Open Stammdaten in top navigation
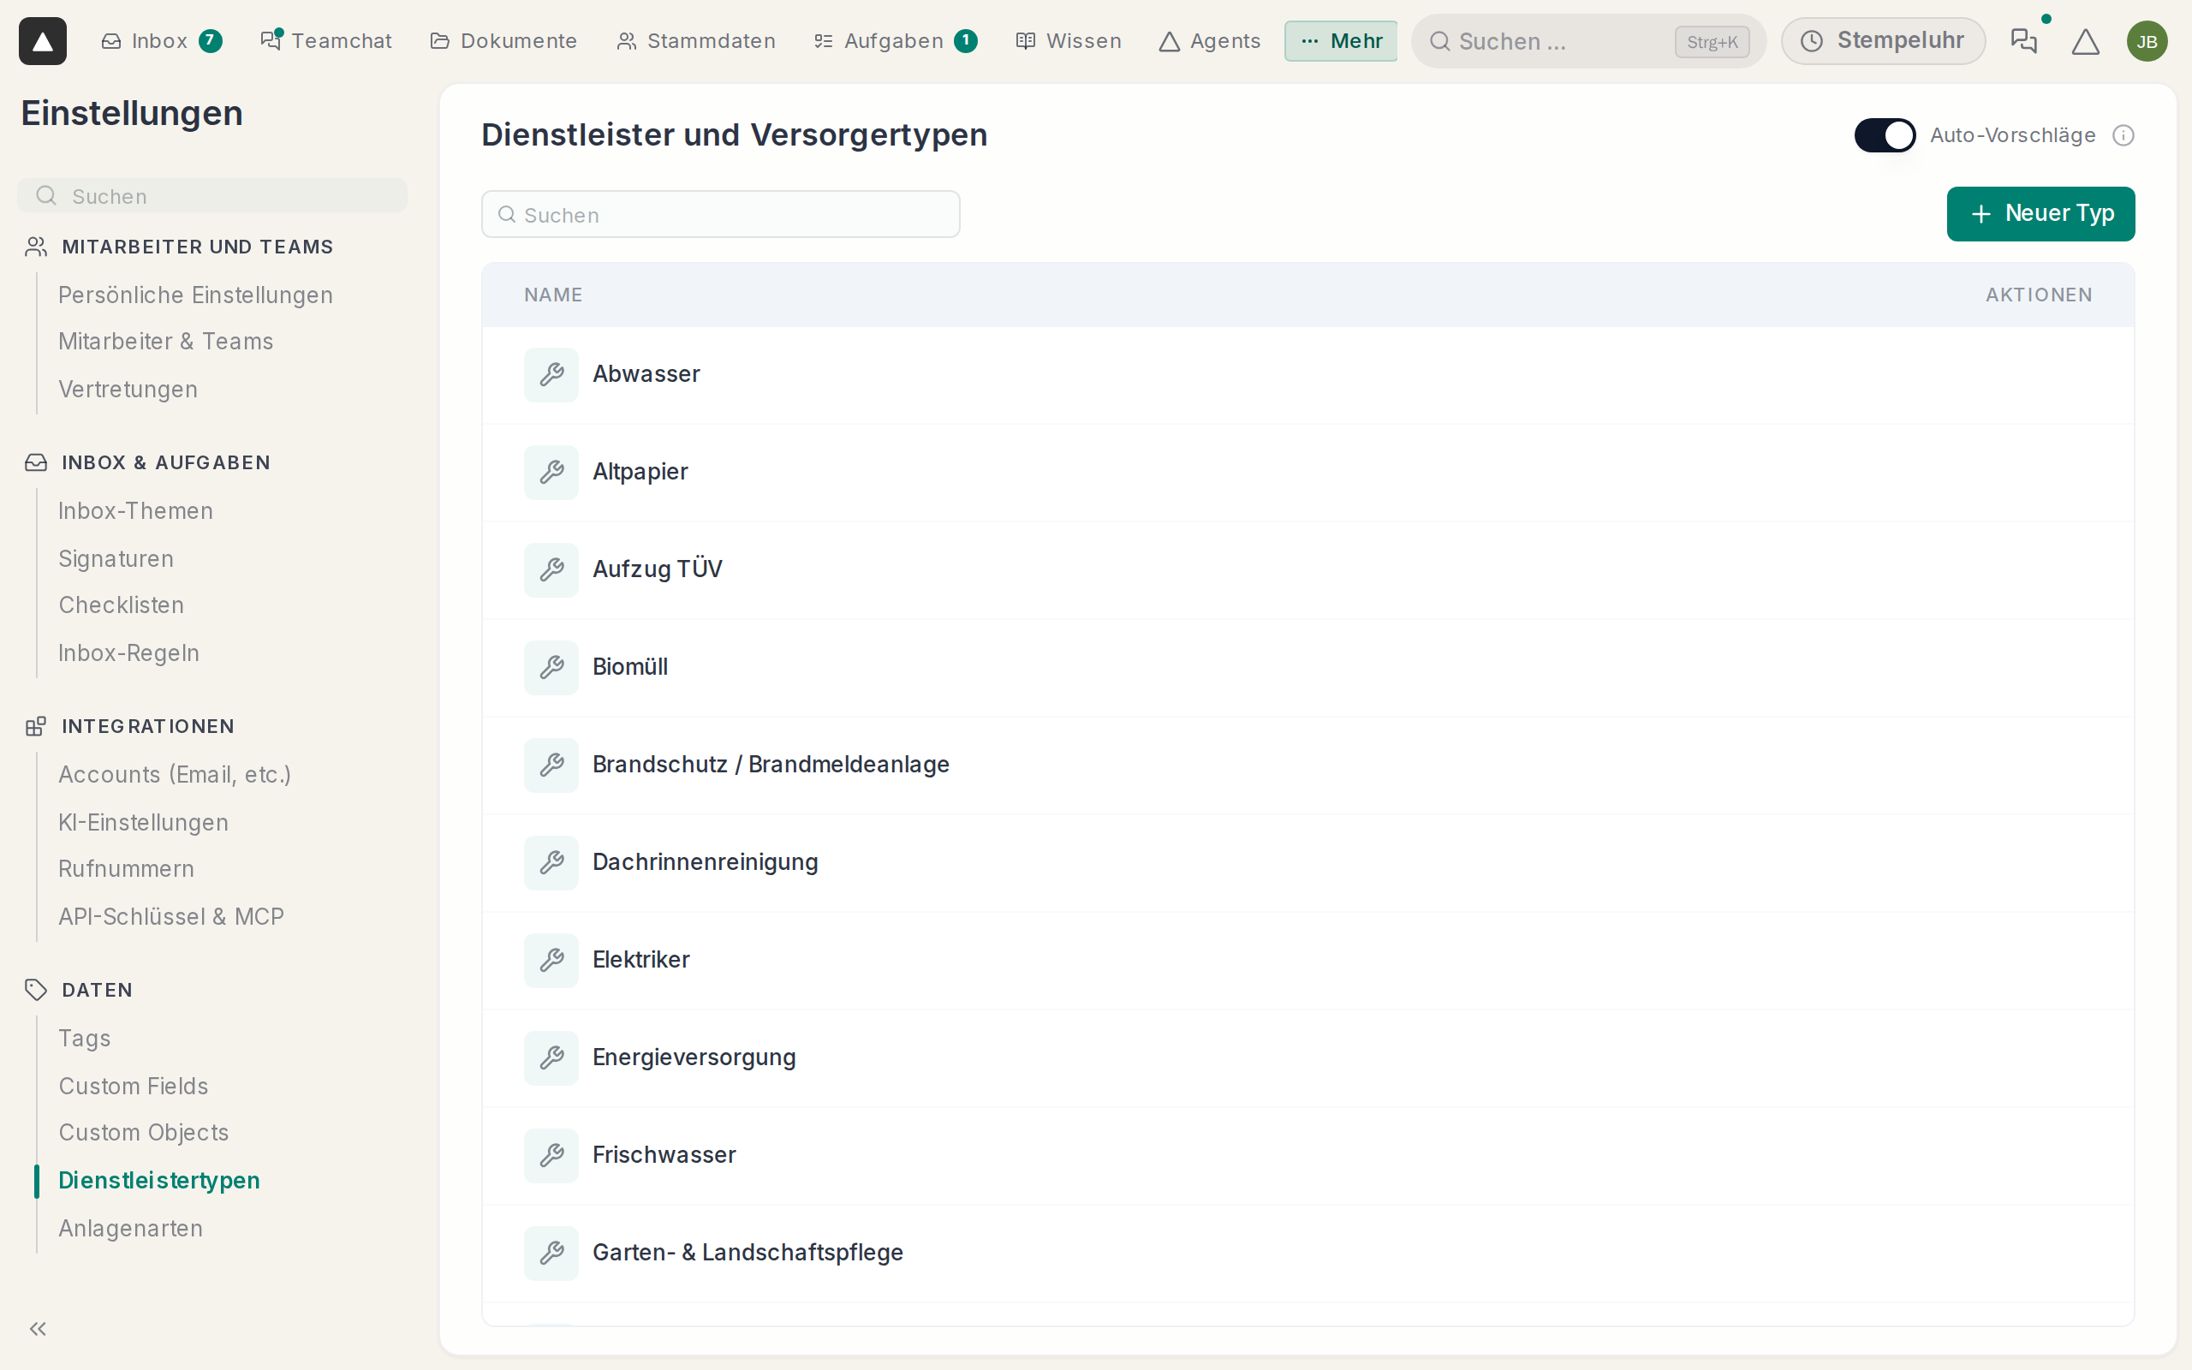 click(x=695, y=41)
